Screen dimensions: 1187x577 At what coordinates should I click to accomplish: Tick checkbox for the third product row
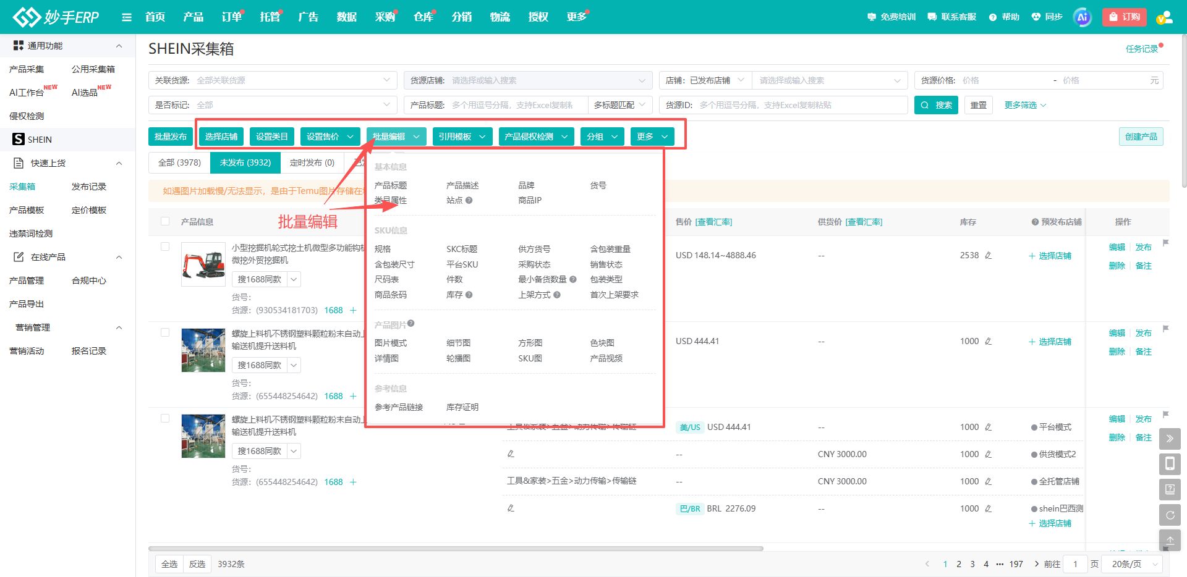[165, 418]
